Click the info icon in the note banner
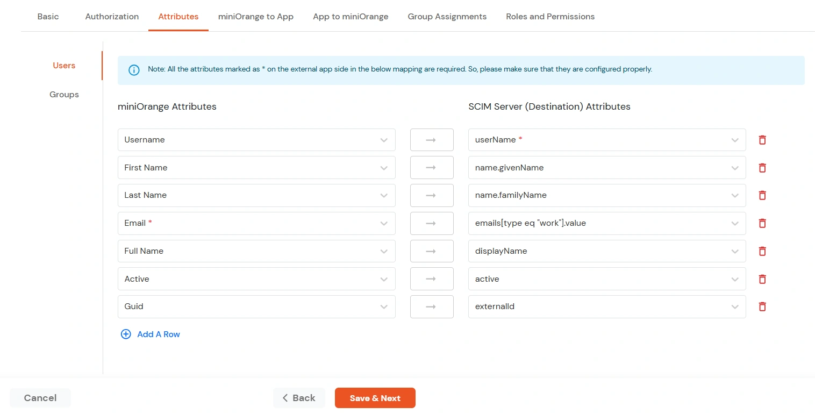The image size is (815, 414). coord(134,70)
